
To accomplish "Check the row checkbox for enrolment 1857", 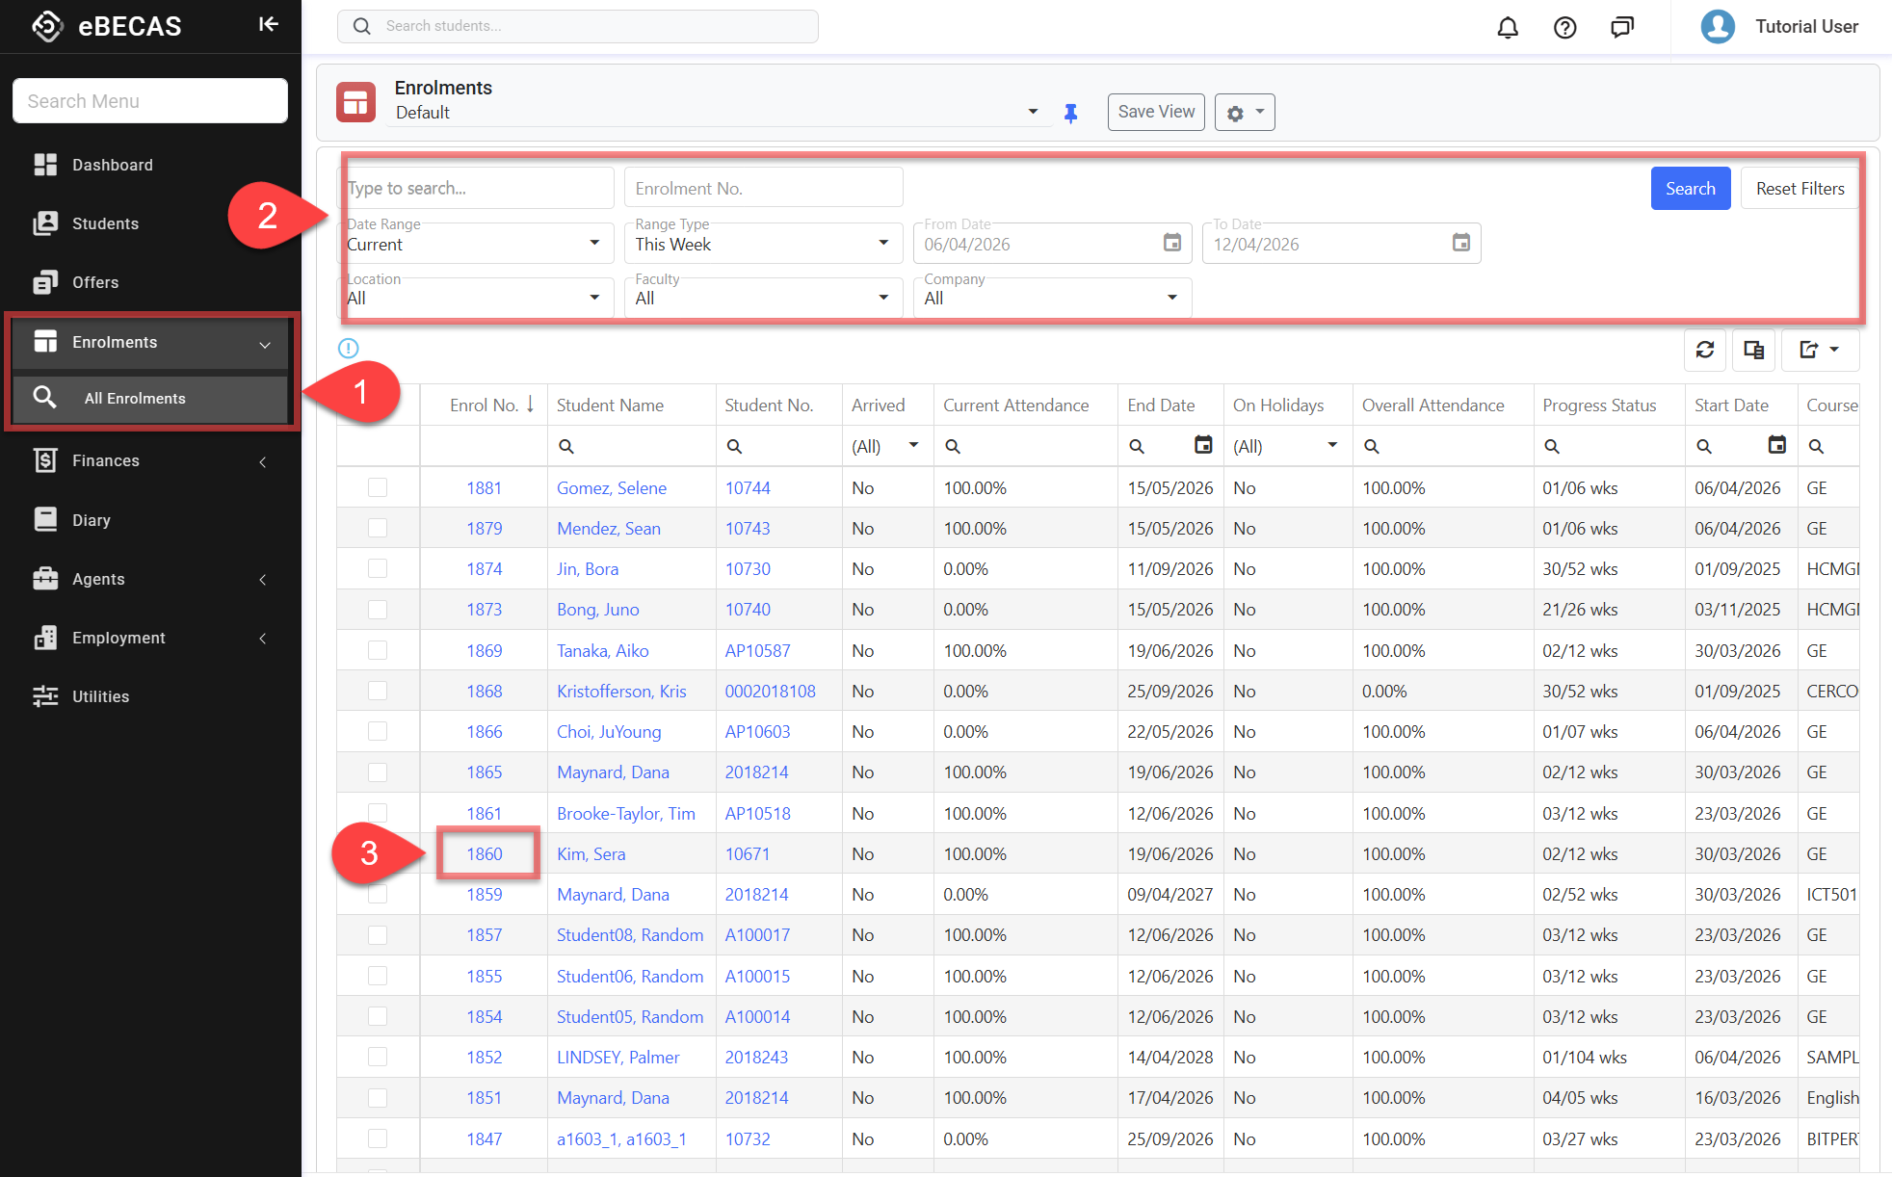I will (378, 935).
